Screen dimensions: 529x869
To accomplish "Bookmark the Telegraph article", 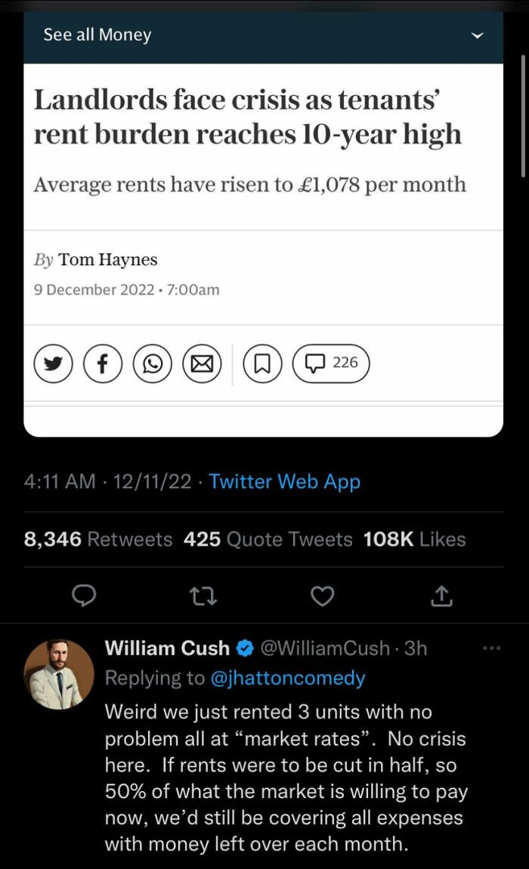I will click(x=261, y=363).
